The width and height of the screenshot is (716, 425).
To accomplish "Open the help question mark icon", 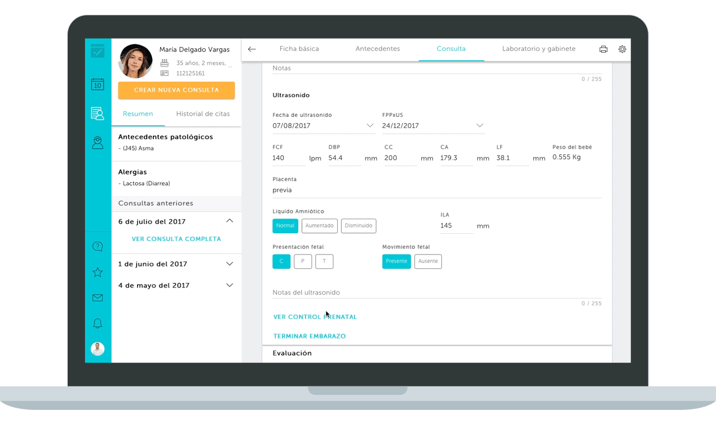I will 97,246.
